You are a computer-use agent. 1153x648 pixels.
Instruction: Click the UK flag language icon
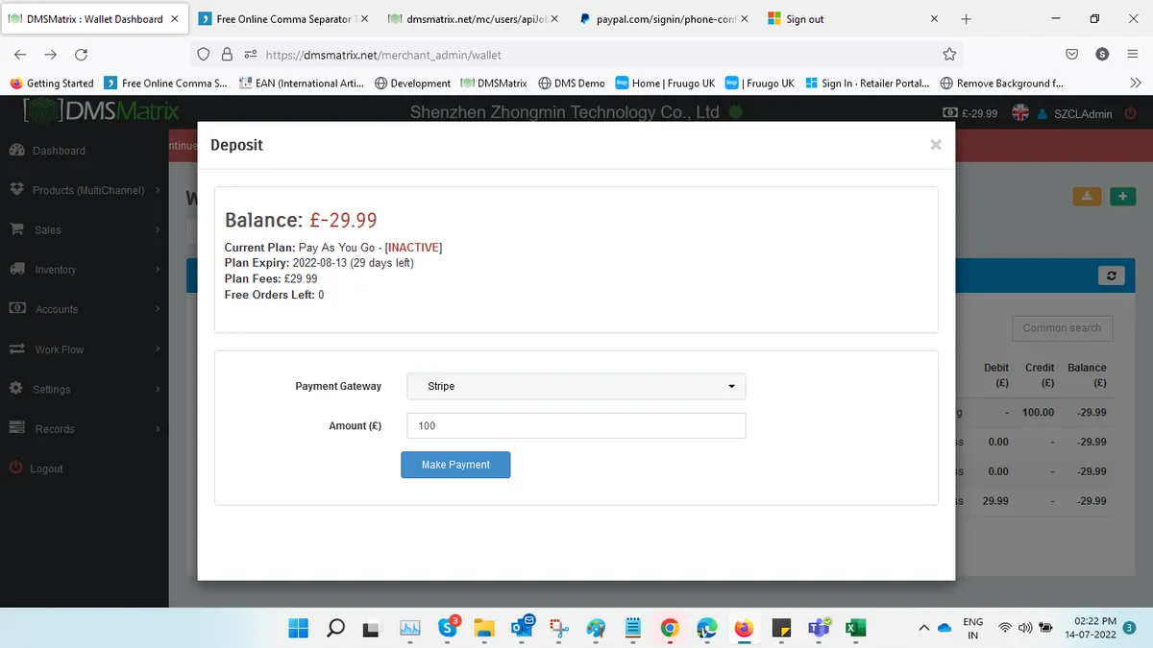[1020, 113]
